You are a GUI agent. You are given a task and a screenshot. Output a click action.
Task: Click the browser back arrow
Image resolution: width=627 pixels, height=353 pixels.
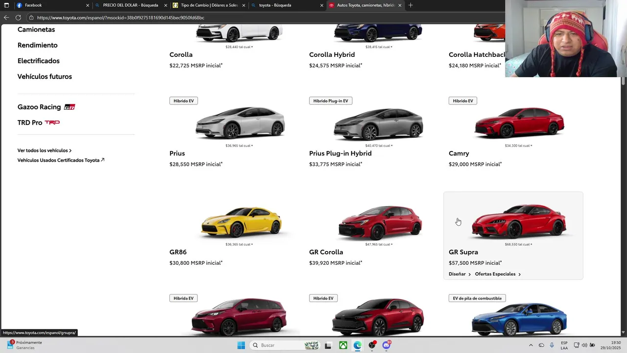point(6,17)
